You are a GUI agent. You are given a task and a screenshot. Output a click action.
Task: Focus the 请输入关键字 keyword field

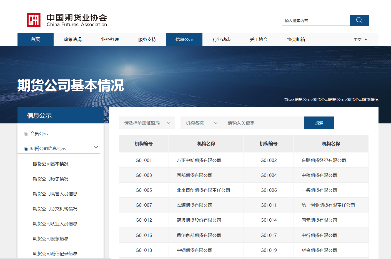coord(263,123)
